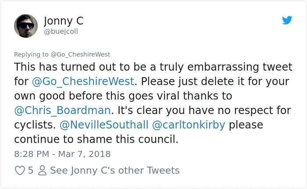Viewport: 307px width, 189px height.
Task: Click the @buejcoll handle
Action: [61, 31]
